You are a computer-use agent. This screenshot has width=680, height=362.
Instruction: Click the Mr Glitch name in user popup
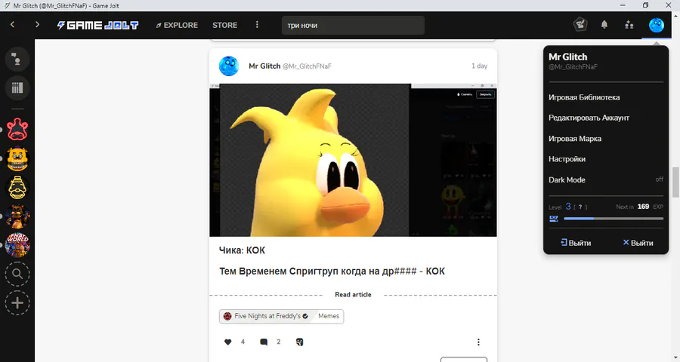(x=567, y=57)
